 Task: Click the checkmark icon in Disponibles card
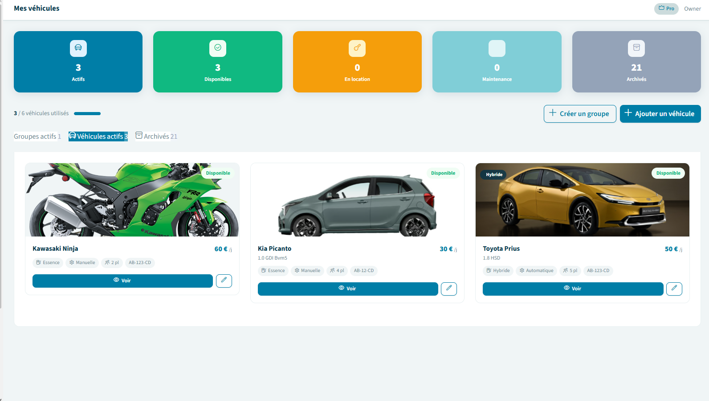click(x=218, y=48)
